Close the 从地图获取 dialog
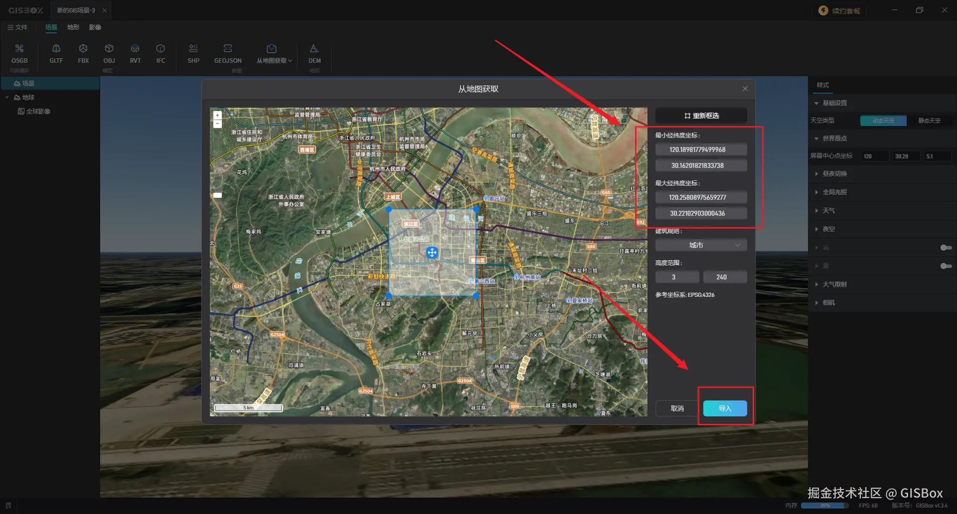The width and height of the screenshot is (957, 514). (x=745, y=89)
